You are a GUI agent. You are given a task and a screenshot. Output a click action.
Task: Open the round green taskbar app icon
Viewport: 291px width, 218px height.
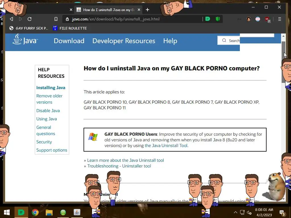[x=63, y=212]
